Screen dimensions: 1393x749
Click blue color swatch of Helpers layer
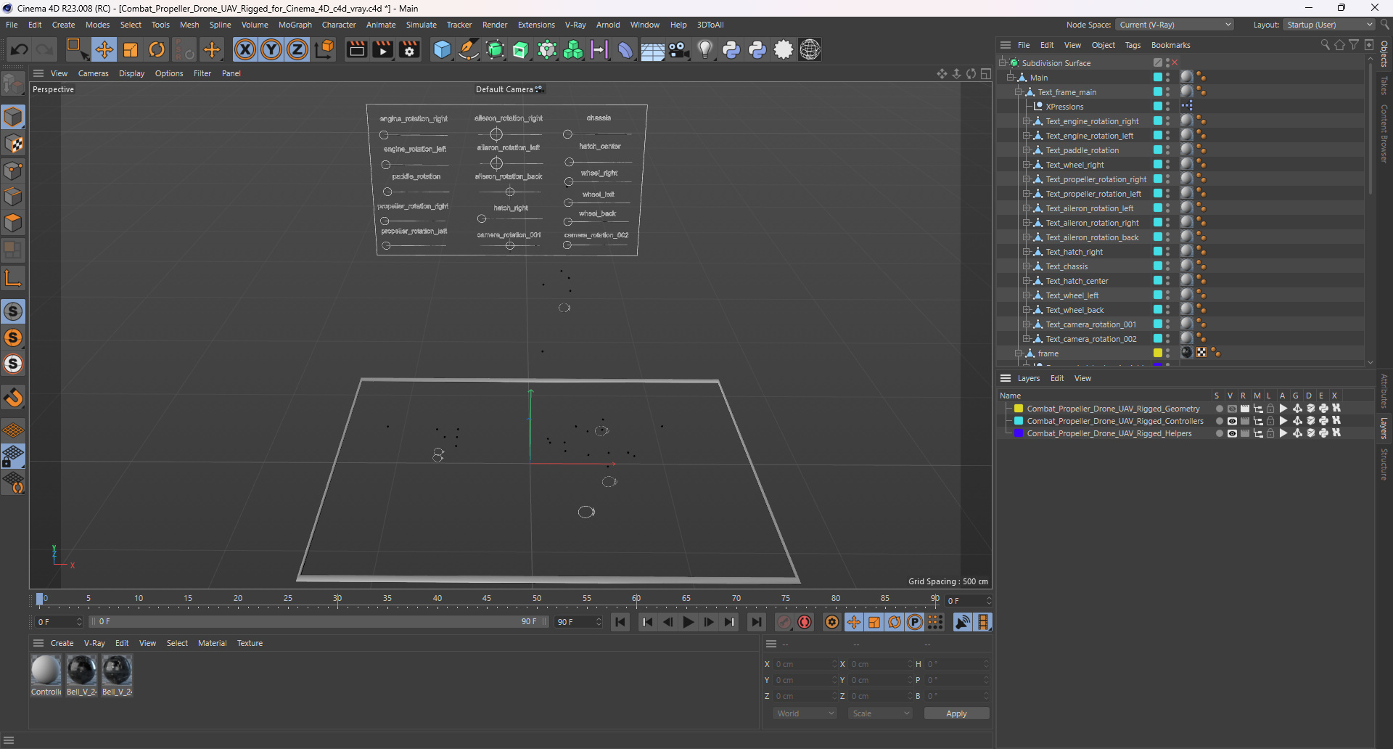pos(1019,433)
